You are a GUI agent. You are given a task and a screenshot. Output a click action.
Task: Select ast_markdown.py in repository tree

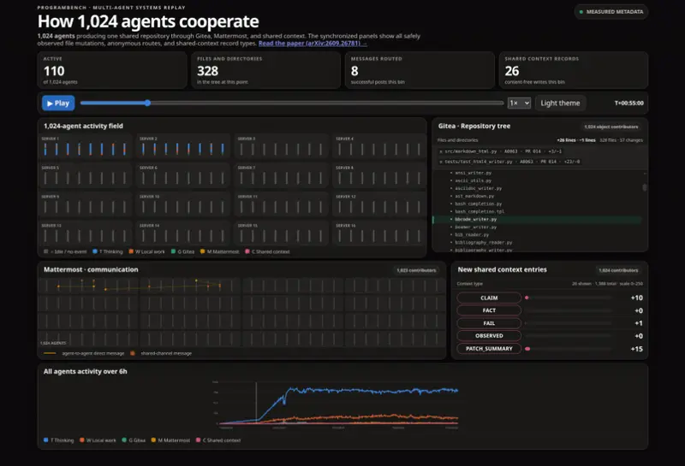474,196
